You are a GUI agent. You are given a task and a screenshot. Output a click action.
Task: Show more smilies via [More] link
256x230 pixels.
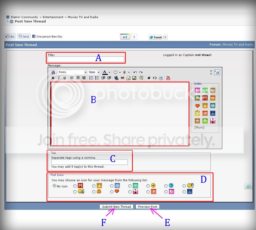click(x=199, y=128)
